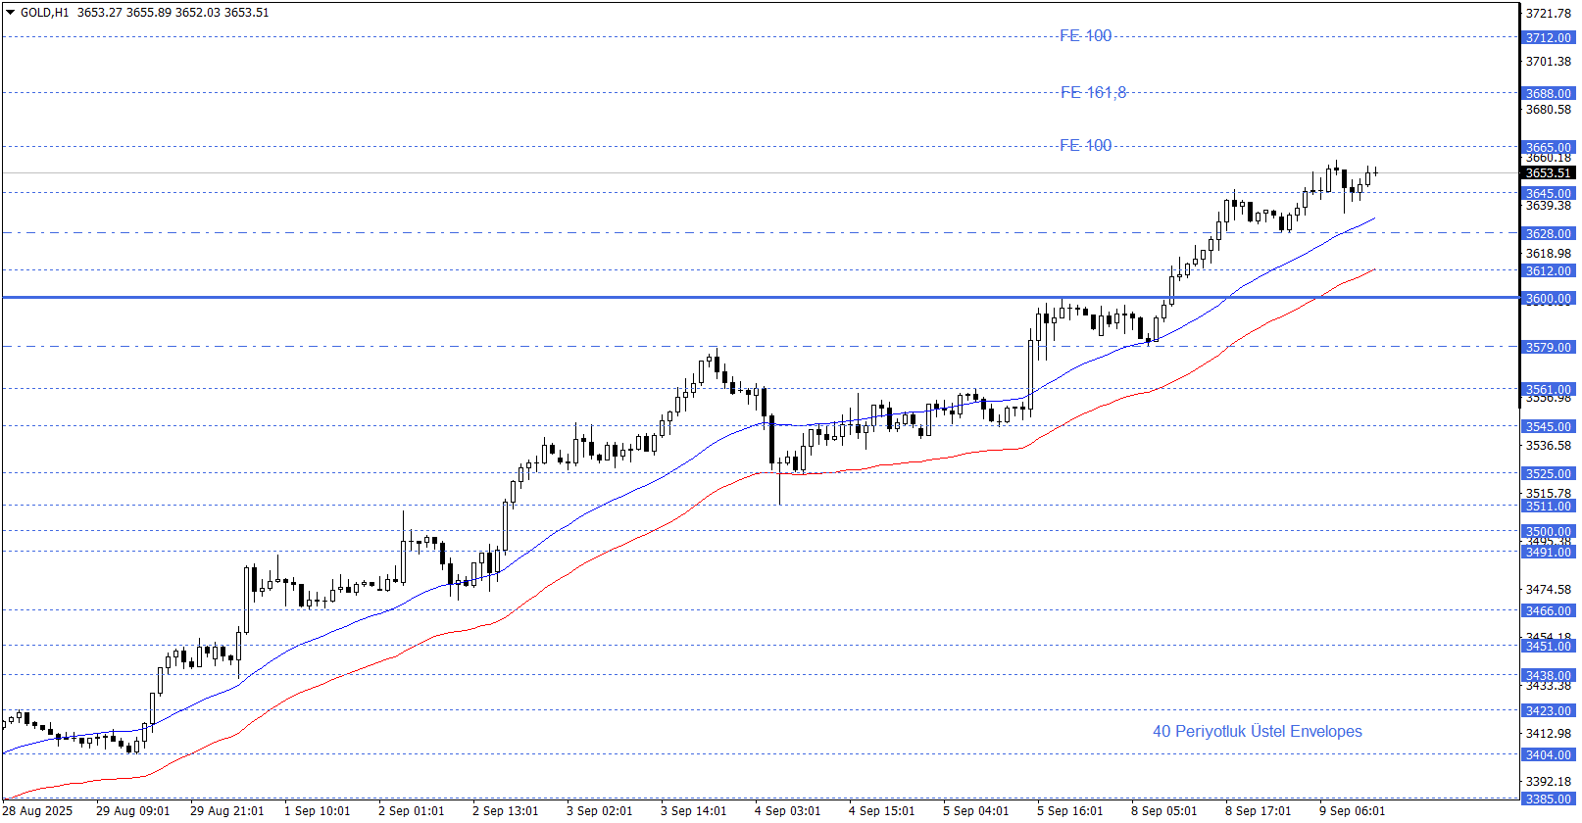Click the 3451.00 price level tag
The height and width of the screenshot is (823, 1582).
1549,646
